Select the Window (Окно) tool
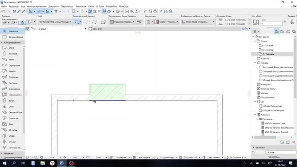Screen dimensions: 297x167 [x=11, y=107]
